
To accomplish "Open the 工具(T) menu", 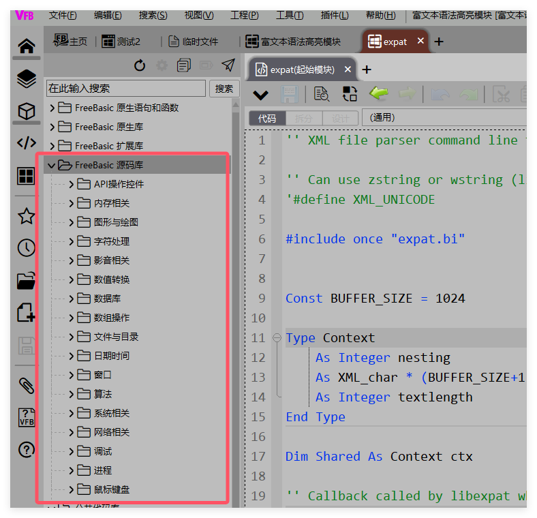I will pos(290,15).
